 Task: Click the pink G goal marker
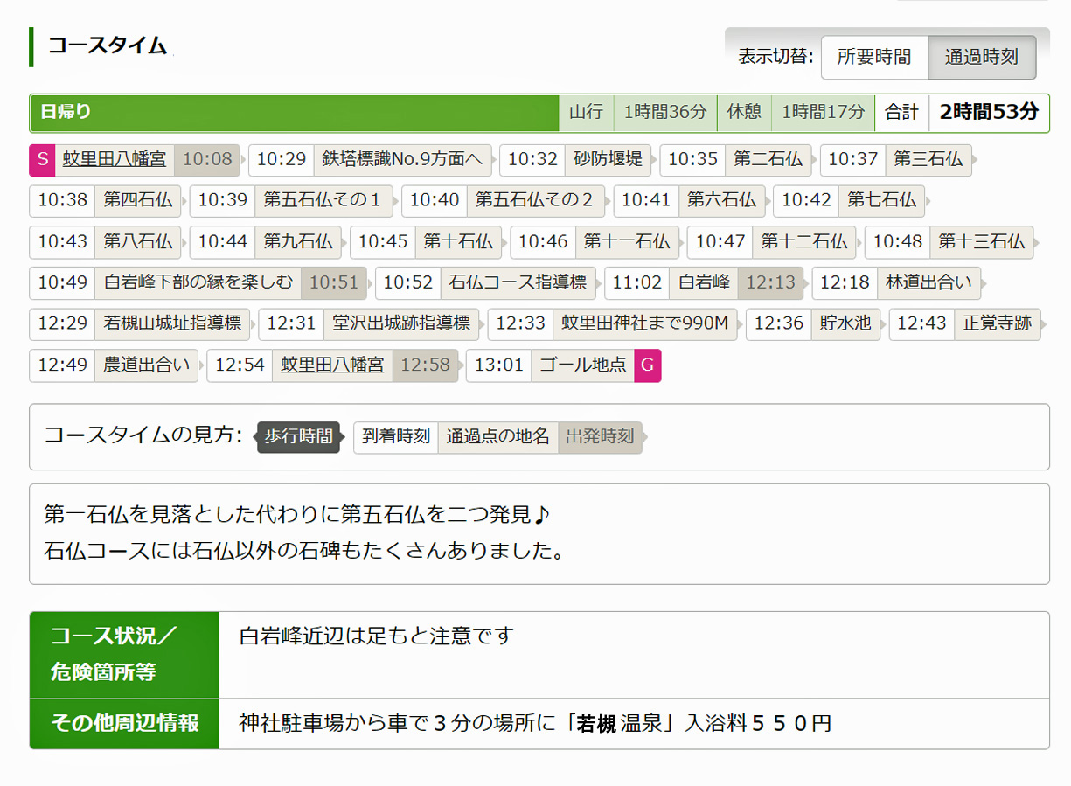648,365
